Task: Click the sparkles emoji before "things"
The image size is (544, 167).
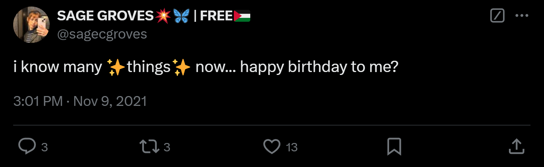Action: click(x=117, y=68)
